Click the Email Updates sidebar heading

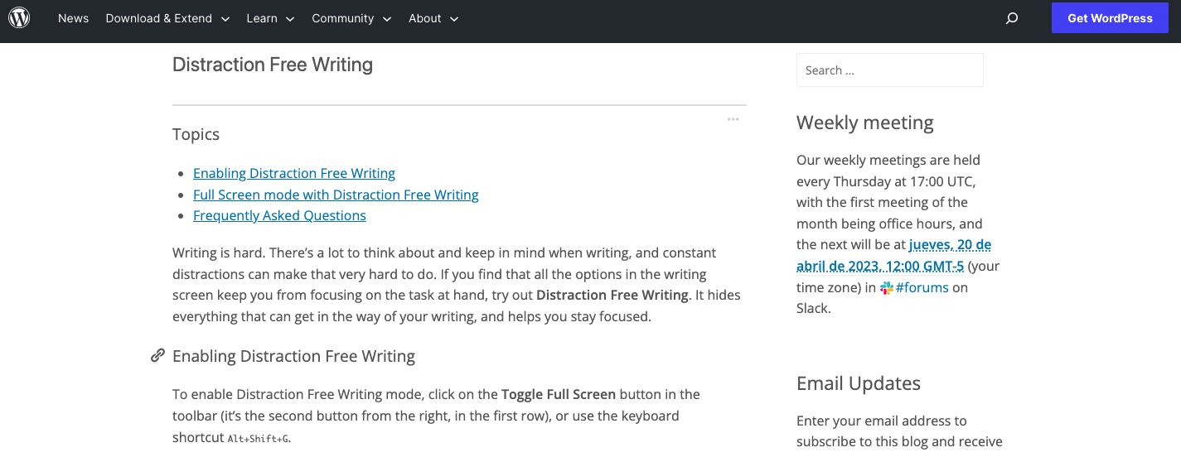[859, 383]
